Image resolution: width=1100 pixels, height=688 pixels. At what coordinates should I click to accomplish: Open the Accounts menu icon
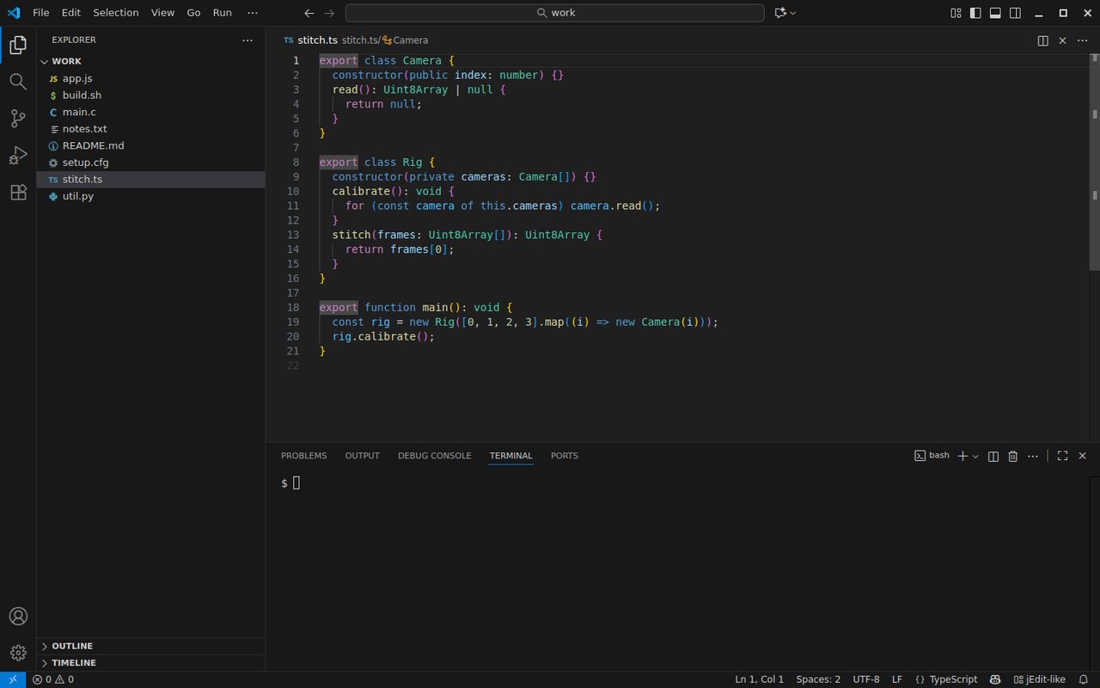pos(18,617)
